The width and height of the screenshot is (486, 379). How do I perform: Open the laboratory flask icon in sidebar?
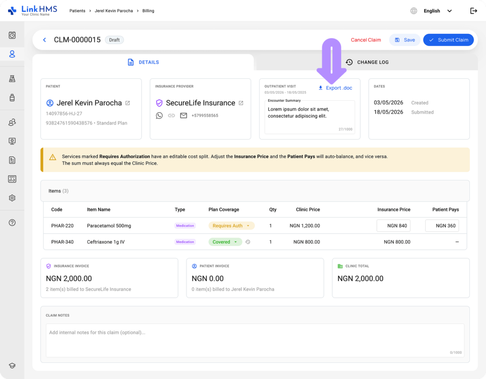pyautogui.click(x=12, y=79)
